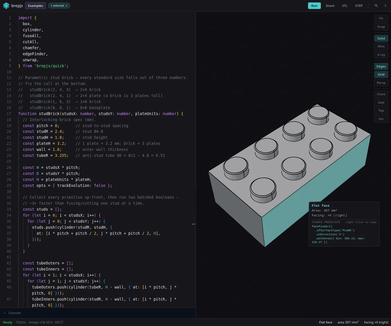Toggle Persp projection
The image size is (391, 326).
381,83
